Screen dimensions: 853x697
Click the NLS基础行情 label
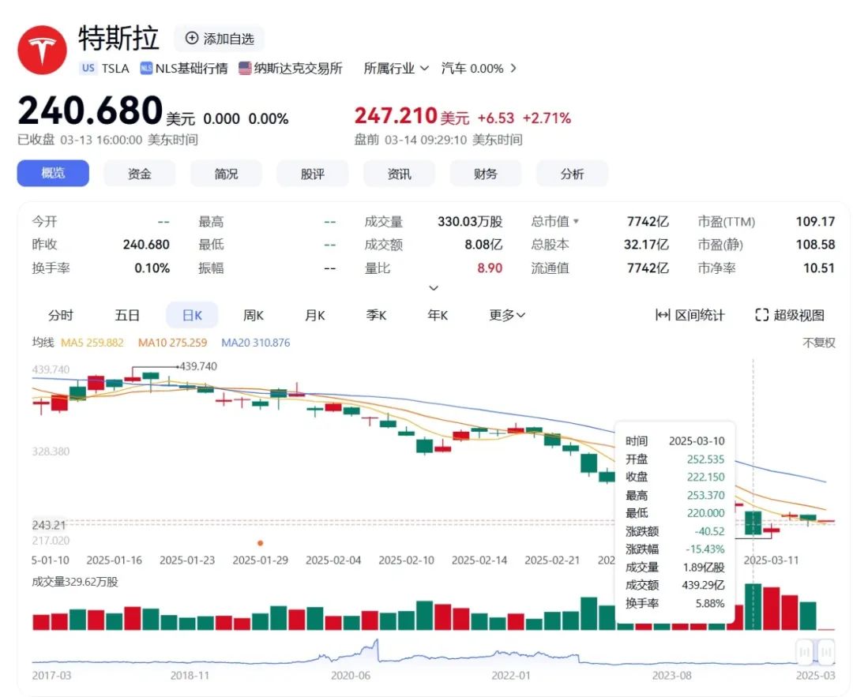coord(191,68)
